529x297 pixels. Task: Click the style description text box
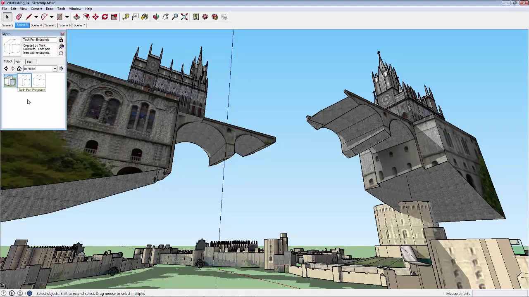pyautogui.click(x=39, y=49)
